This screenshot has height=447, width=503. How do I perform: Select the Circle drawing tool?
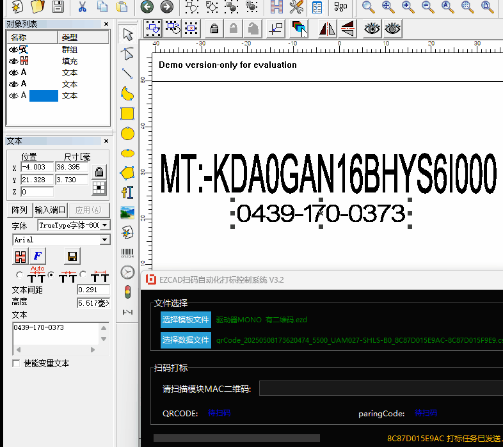click(128, 134)
